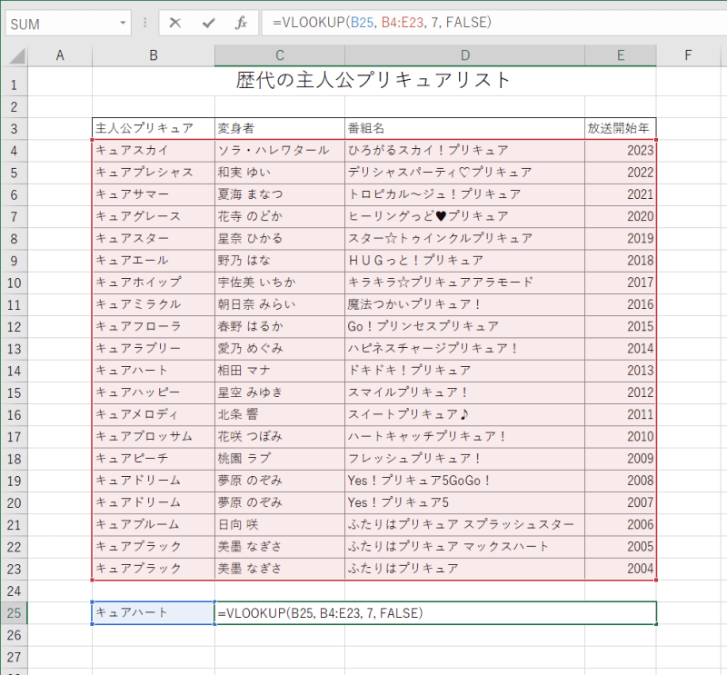Select cell キュアブルーム
The width and height of the screenshot is (727, 675).
click(x=154, y=525)
